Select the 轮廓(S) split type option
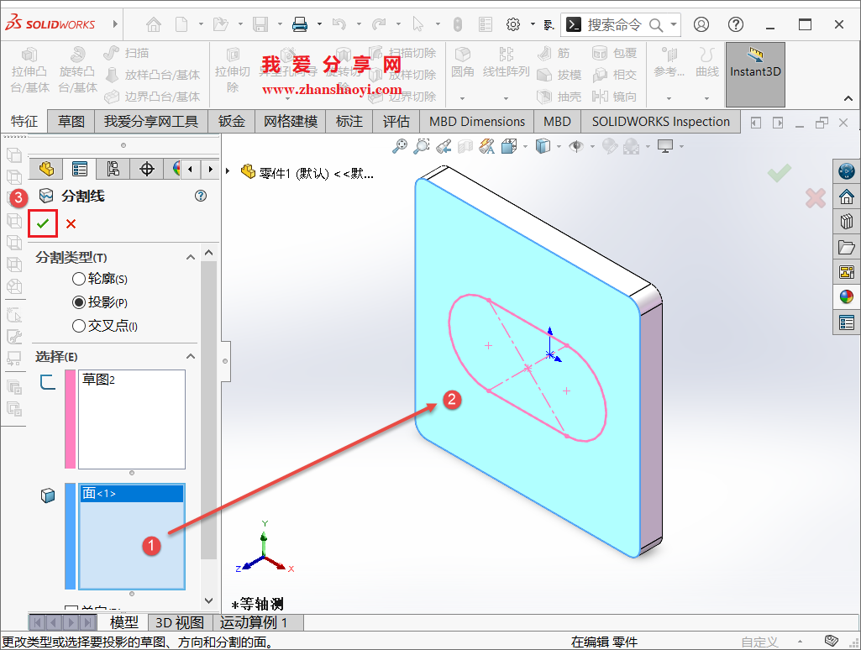Viewport: 861px width, 650px height. (x=80, y=278)
